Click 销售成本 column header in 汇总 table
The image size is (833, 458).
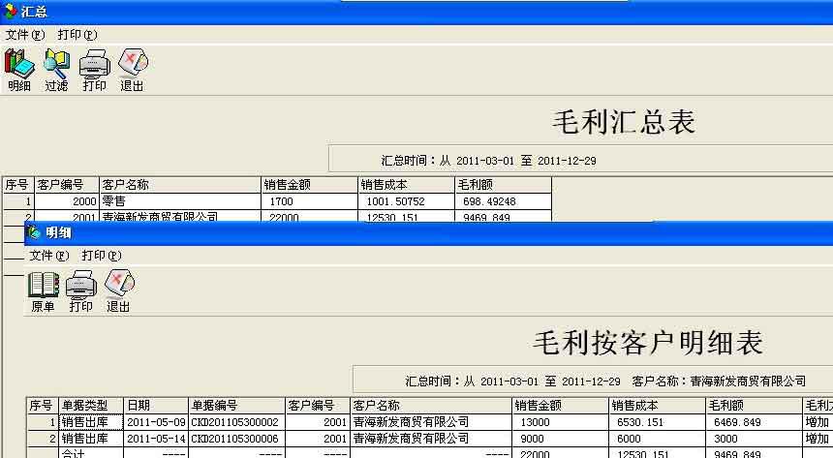tap(407, 185)
